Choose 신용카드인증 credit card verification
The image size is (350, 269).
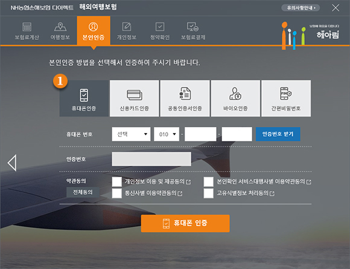[x=135, y=99]
